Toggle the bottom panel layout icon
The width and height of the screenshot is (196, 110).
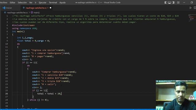pyautogui.click(x=169, y=2)
